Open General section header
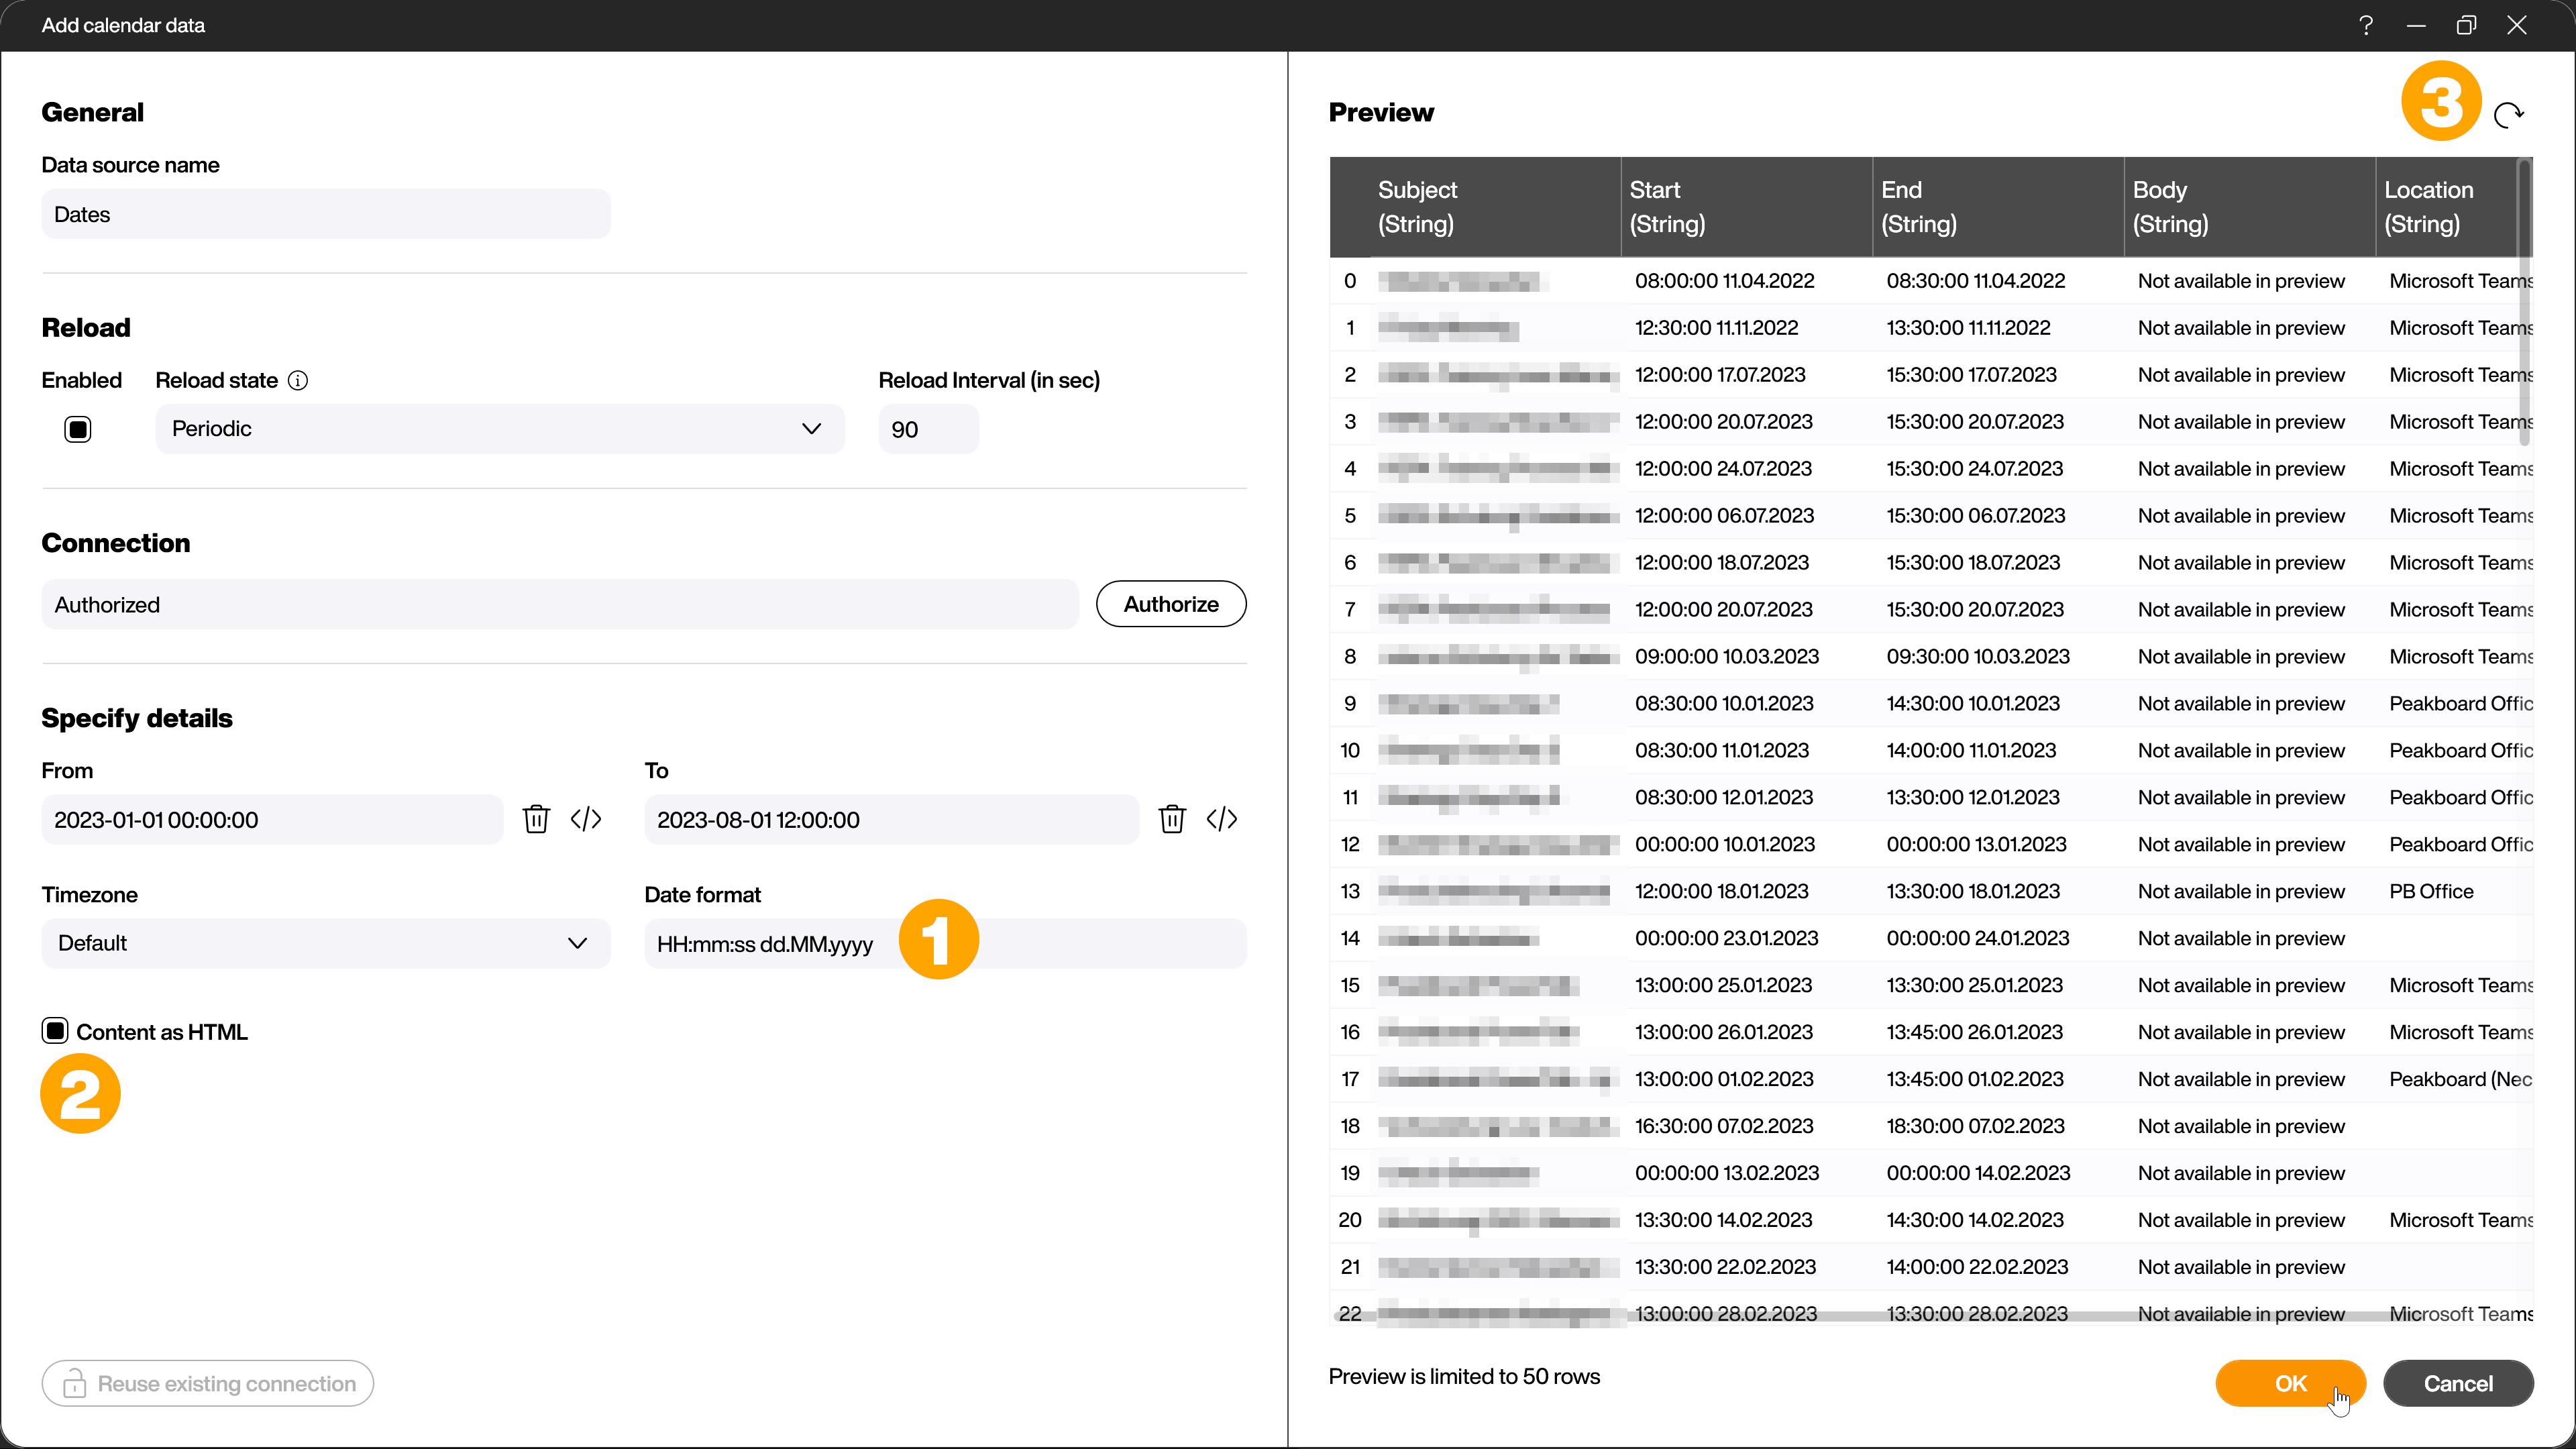Viewport: 2576px width, 1449px height. click(x=91, y=111)
